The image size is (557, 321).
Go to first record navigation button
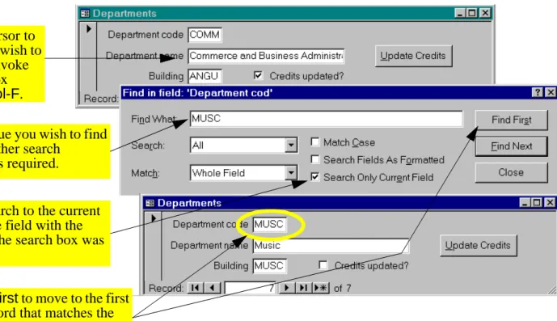tap(195, 288)
